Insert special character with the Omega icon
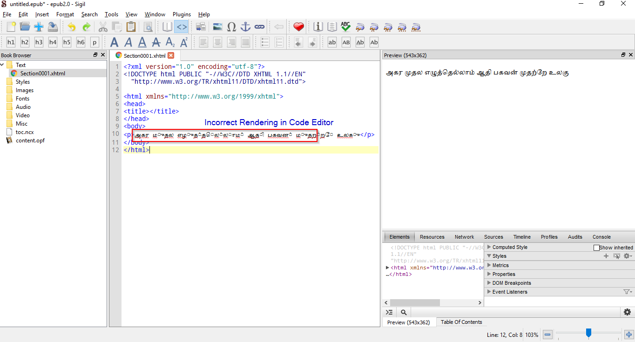The width and height of the screenshot is (635, 342). (x=231, y=27)
